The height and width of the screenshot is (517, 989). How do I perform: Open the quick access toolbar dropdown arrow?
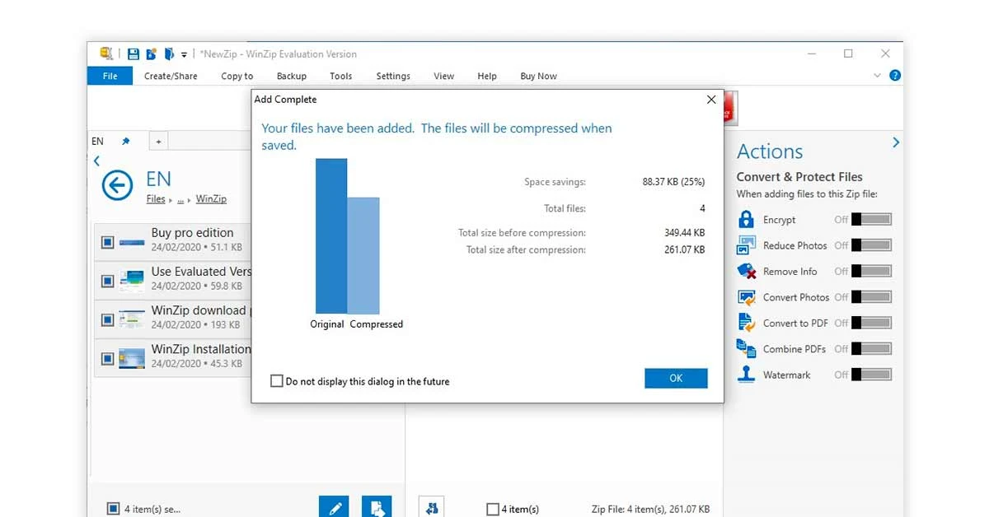(x=185, y=54)
